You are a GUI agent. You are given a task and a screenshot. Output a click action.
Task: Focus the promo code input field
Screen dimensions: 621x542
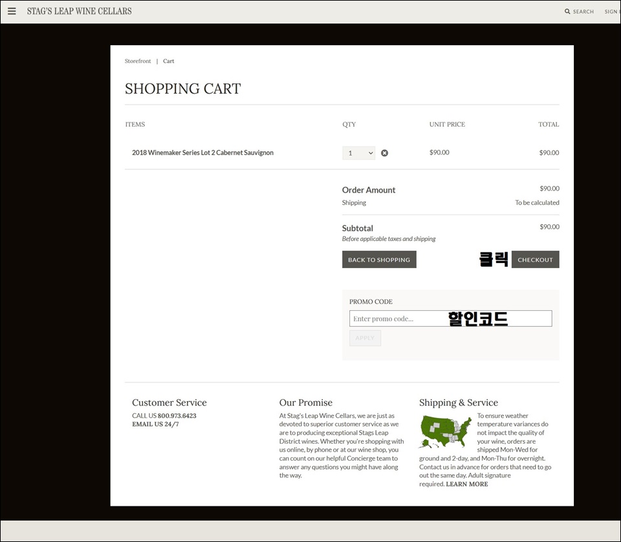point(450,318)
